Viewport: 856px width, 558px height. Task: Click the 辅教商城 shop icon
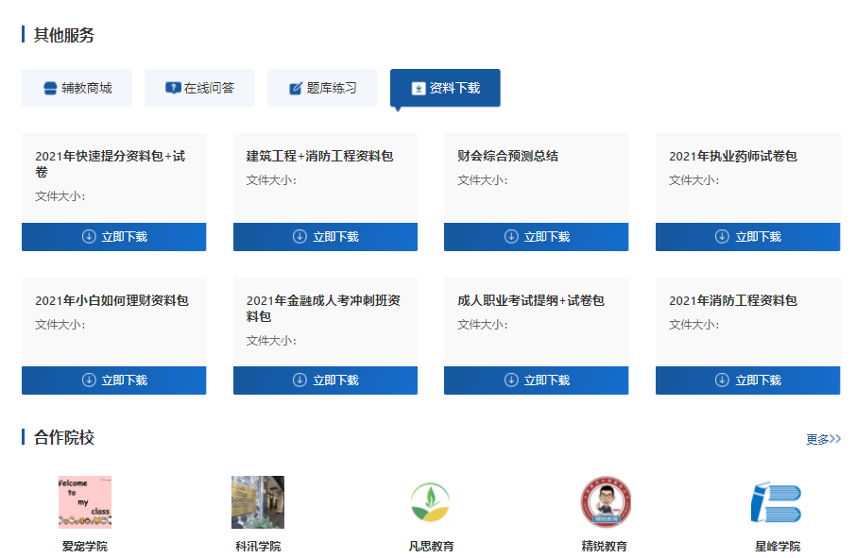tap(51, 88)
